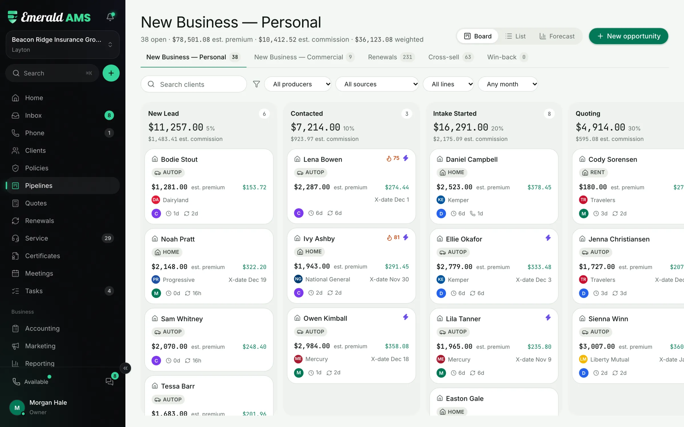Open the All lines dropdown
Image resolution: width=684 pixels, height=427 pixels.
pyautogui.click(x=448, y=84)
